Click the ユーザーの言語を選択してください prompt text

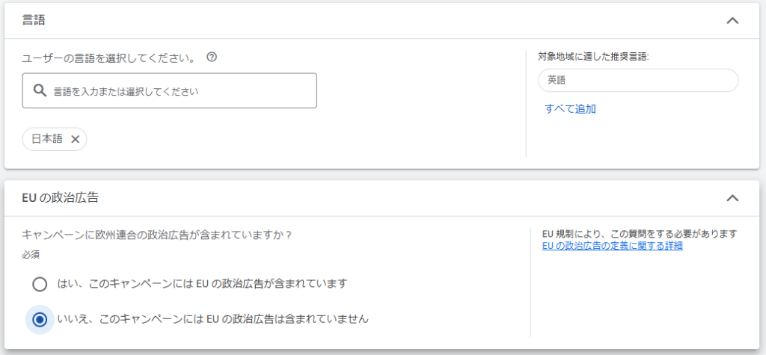pos(111,57)
